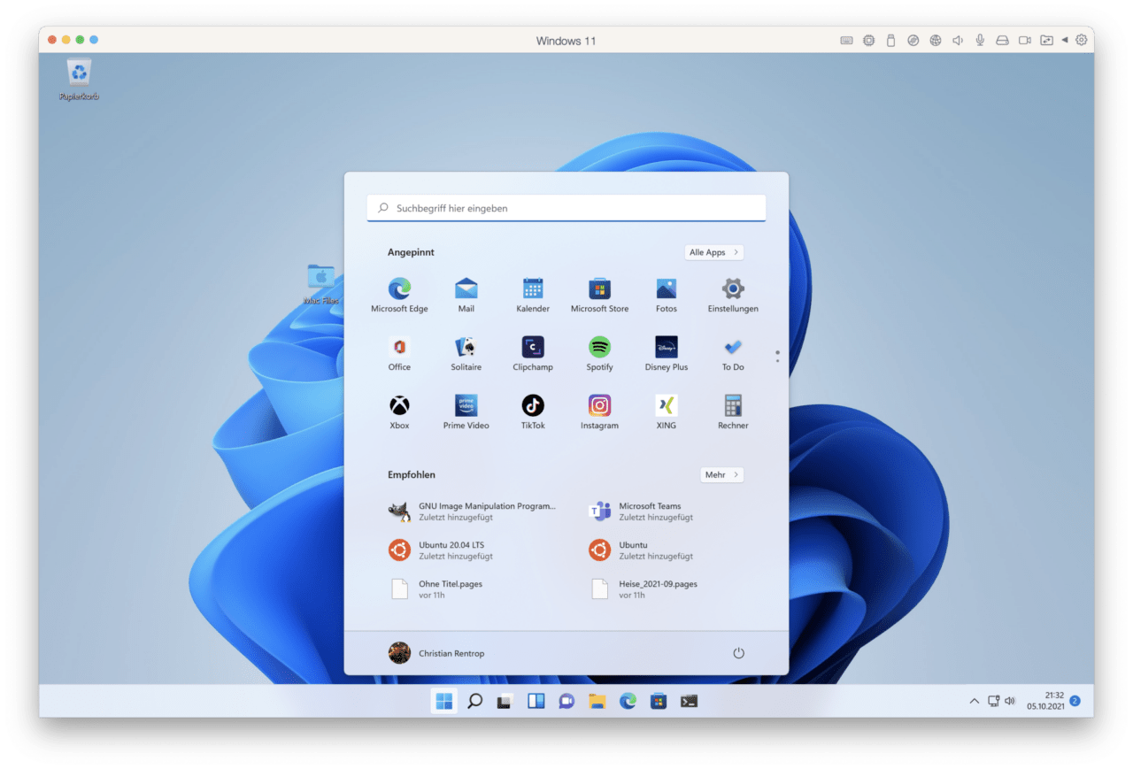This screenshot has width=1133, height=769.
Task: Click the Edge browser icon in the taskbar
Action: 628,701
